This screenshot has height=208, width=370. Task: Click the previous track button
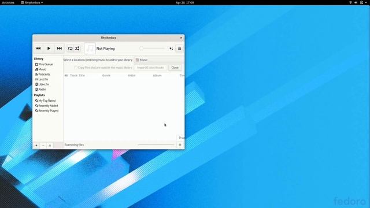point(38,49)
